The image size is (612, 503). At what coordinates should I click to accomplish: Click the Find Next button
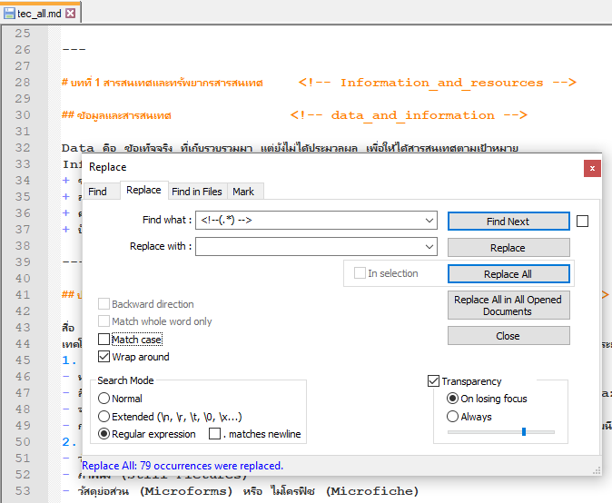(x=508, y=222)
